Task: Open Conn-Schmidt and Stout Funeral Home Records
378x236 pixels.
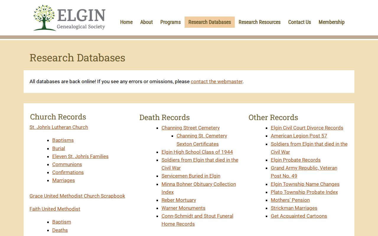Action: coord(197,220)
